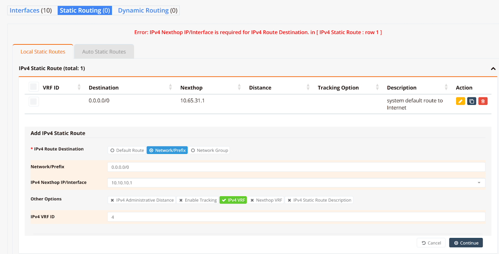Enable the IPv4 Administrative Distance option
The image size is (499, 254).
point(142,200)
